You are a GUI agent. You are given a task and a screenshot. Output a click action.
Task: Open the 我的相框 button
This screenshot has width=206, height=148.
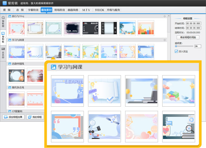tap(35, 117)
